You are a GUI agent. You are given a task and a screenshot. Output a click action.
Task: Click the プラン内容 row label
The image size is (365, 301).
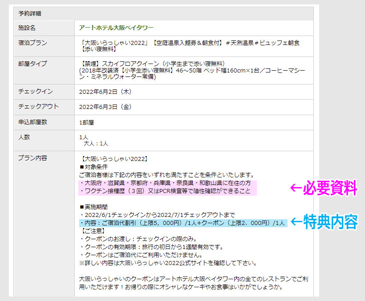coord(32,158)
